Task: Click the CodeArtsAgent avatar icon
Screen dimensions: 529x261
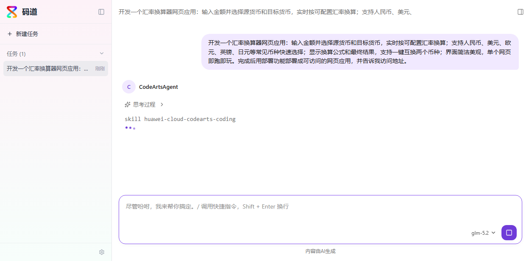Action: click(129, 87)
